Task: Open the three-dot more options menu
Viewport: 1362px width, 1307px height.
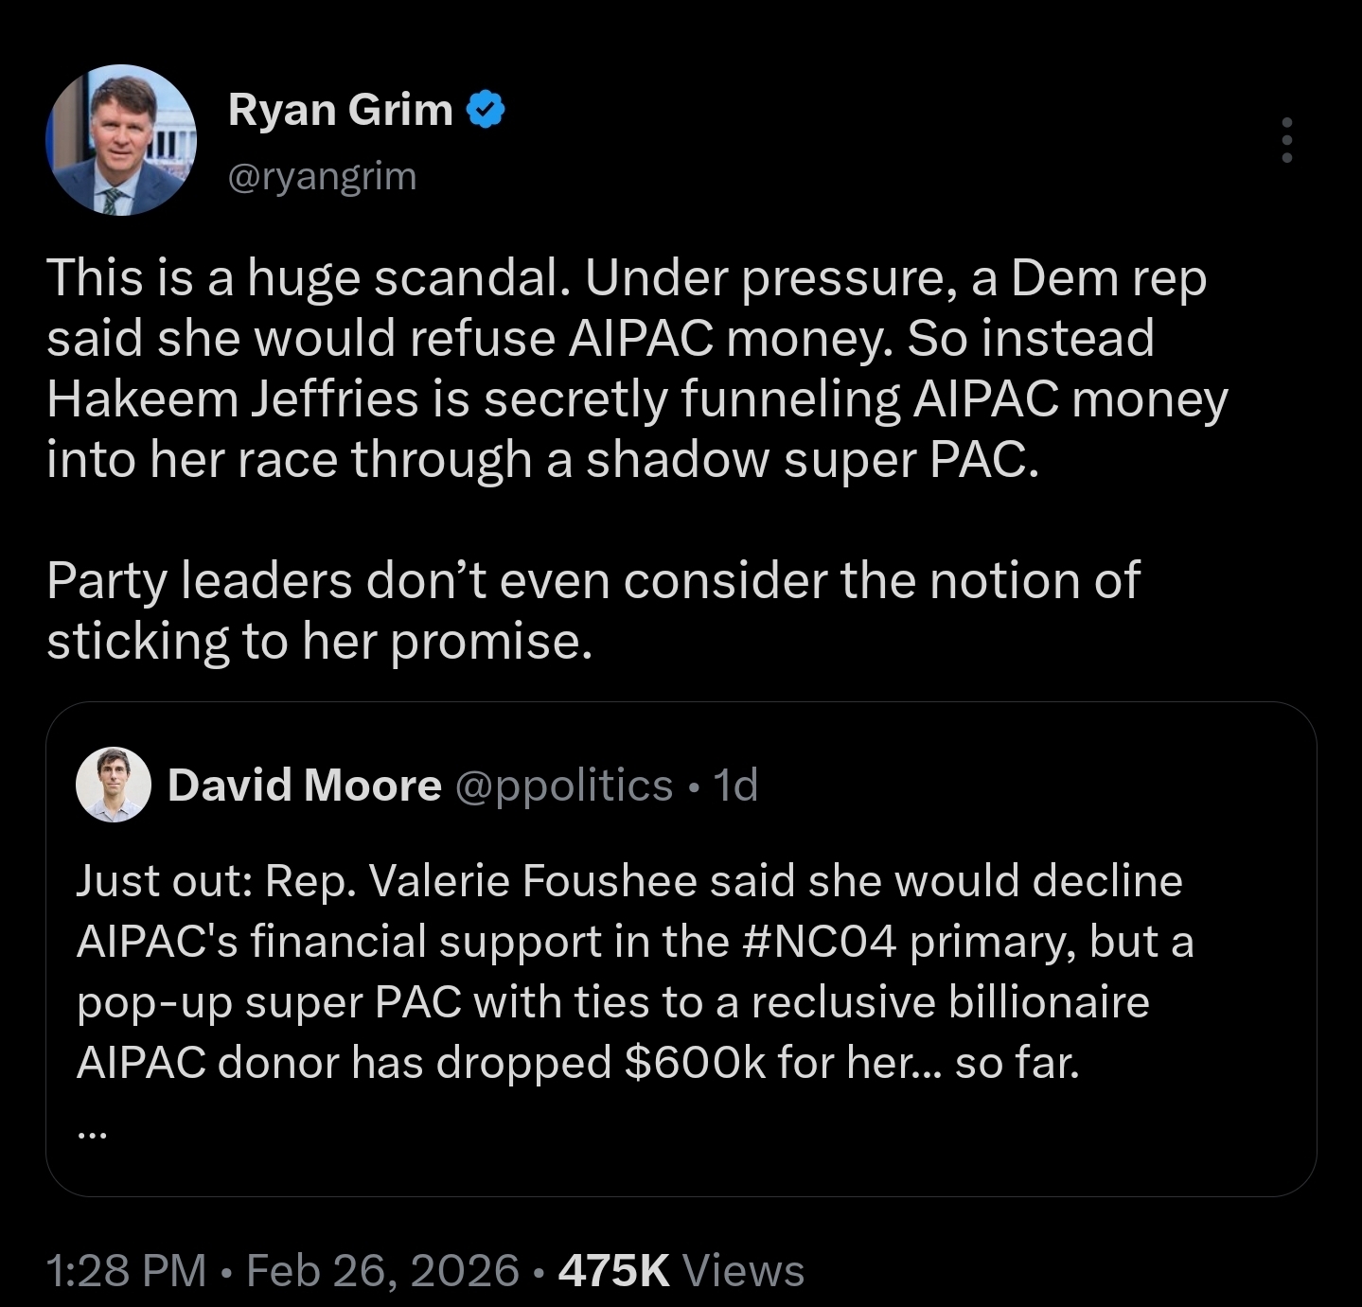Action: (x=1286, y=140)
